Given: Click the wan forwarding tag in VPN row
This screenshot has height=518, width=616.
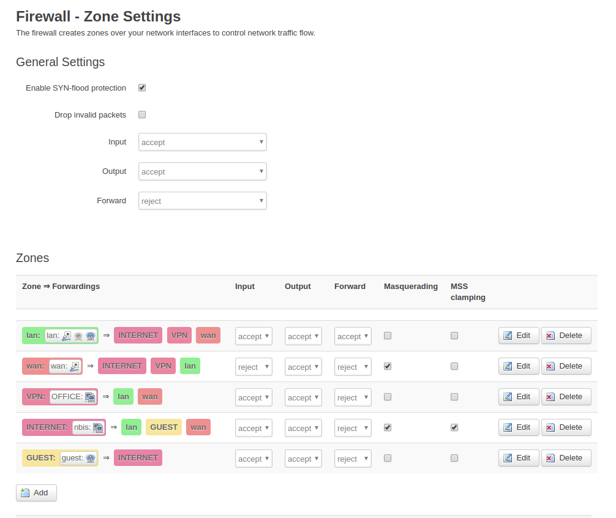Looking at the screenshot, I should pos(150,397).
